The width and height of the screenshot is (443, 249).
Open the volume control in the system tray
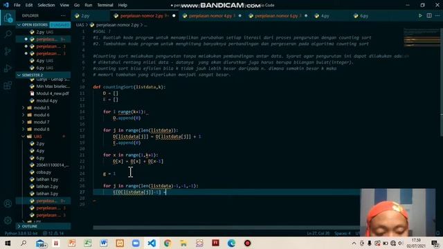[401, 243]
